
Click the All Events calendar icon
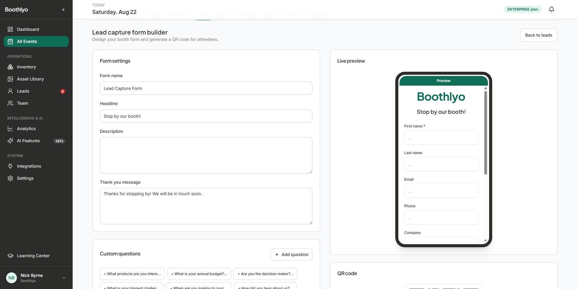[x=10, y=41]
